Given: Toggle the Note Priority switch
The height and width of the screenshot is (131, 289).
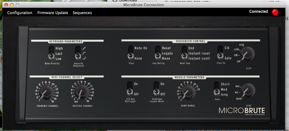Looking at the screenshot, I should pyautogui.click(x=52, y=53).
